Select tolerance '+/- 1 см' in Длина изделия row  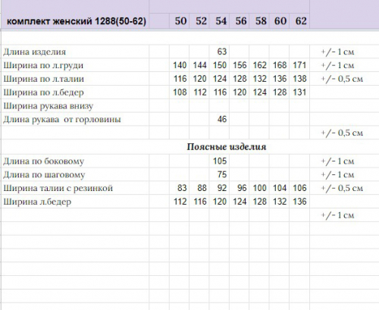pos(337,52)
